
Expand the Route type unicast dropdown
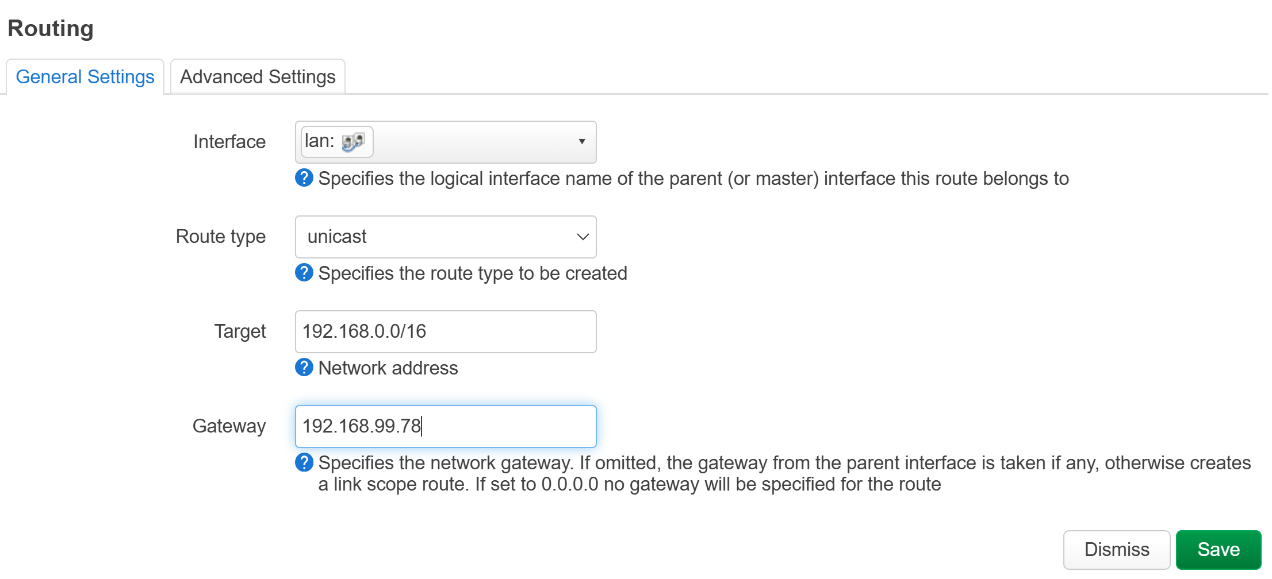[446, 237]
